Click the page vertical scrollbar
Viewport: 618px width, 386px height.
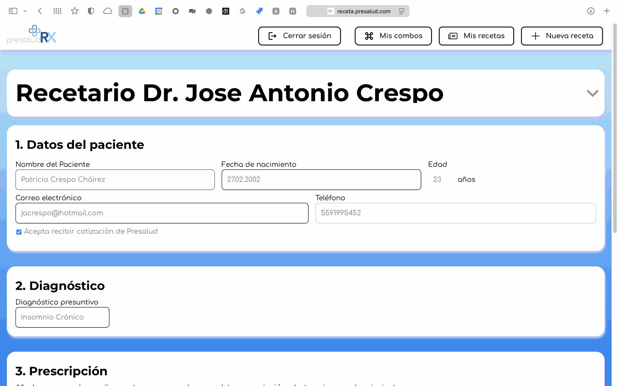click(614, 129)
